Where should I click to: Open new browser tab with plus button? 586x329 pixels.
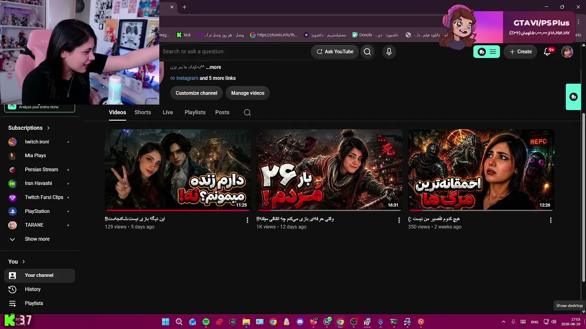tap(184, 7)
